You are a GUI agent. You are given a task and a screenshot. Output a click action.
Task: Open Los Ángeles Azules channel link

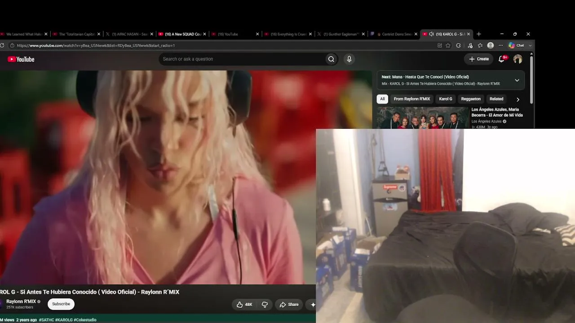[x=487, y=121]
